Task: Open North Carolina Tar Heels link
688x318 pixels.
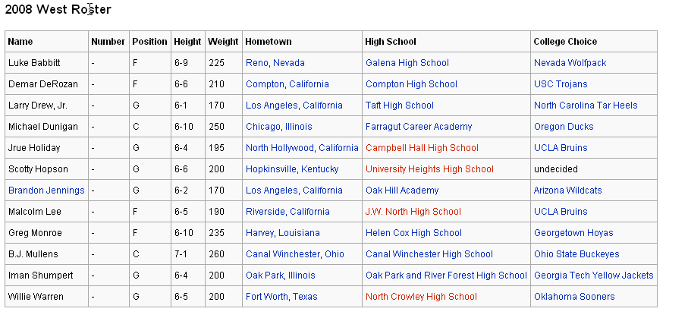Action: pos(586,105)
